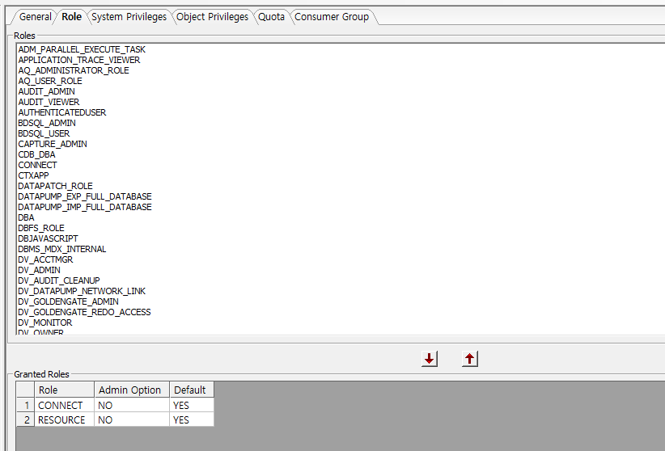Screen dimensions: 665x451
Task: Click the Default column header
Action: pos(190,390)
